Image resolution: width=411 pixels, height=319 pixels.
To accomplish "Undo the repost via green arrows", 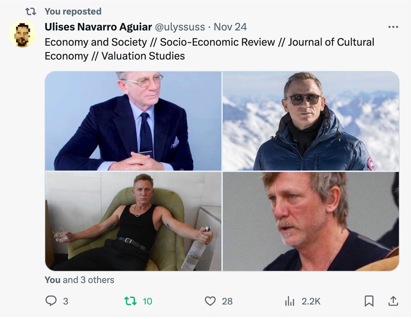I will pyautogui.click(x=131, y=301).
